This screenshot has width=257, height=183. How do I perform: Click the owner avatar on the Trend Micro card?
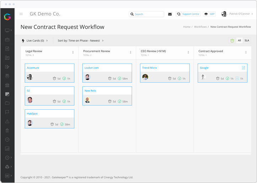[x=145, y=77]
